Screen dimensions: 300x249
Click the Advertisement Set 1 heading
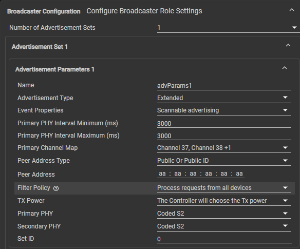click(40, 47)
